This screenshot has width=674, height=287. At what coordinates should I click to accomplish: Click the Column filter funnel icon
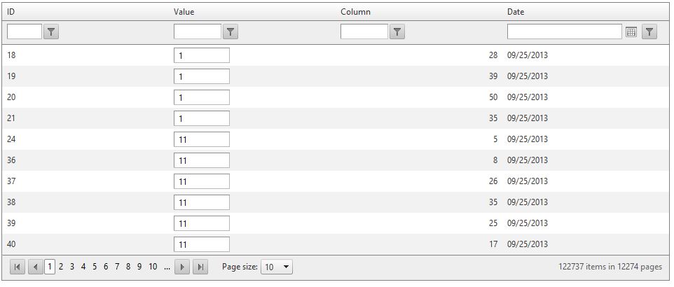397,31
